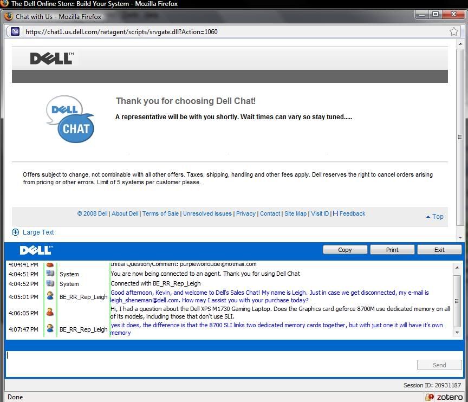Image resolution: width=468 pixels, height=402 pixels.
Task: Copy the chat transcript
Action: (345, 250)
